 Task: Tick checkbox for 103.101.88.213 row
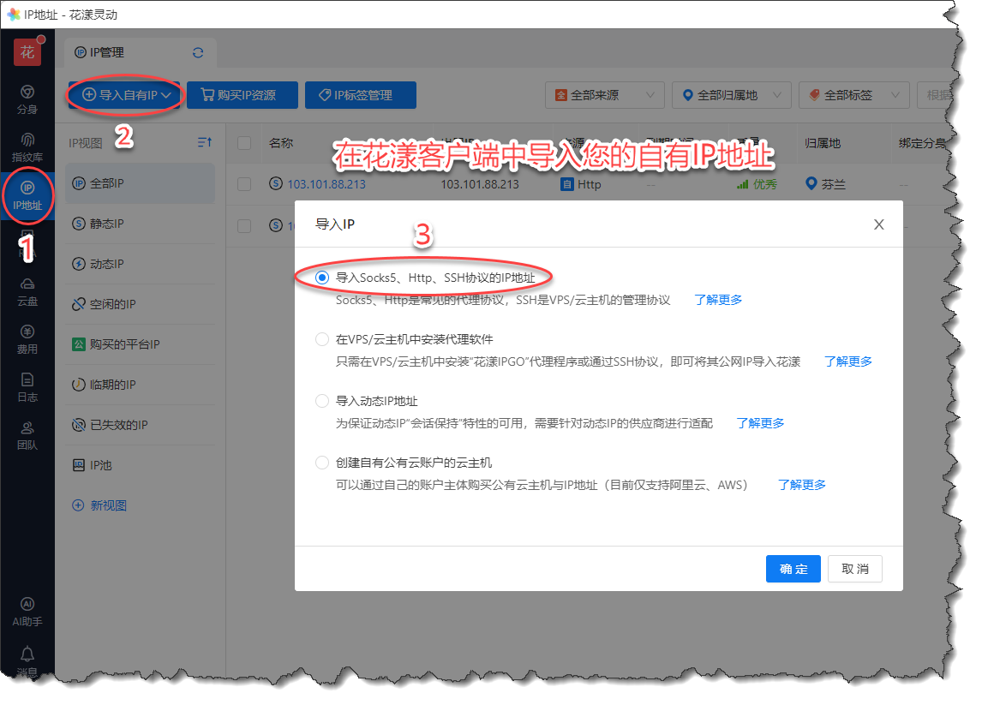pos(244,183)
